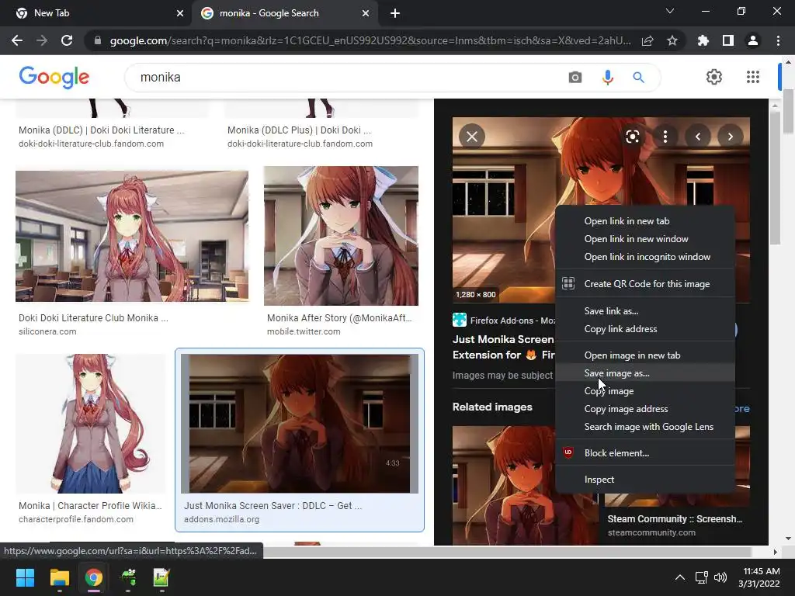This screenshot has height=596, width=795.
Task: Click the Windows Start button
Action: 25,577
